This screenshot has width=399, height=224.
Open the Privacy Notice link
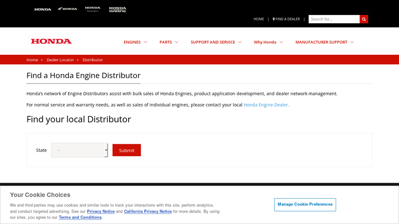pos(101,211)
